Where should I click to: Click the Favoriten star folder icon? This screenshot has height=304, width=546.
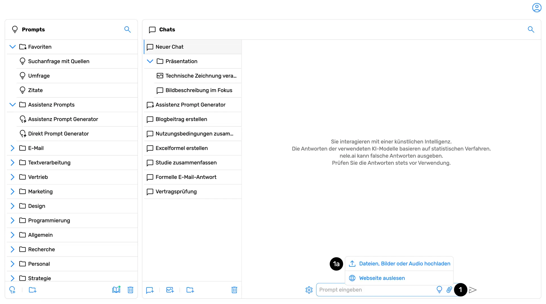23,47
